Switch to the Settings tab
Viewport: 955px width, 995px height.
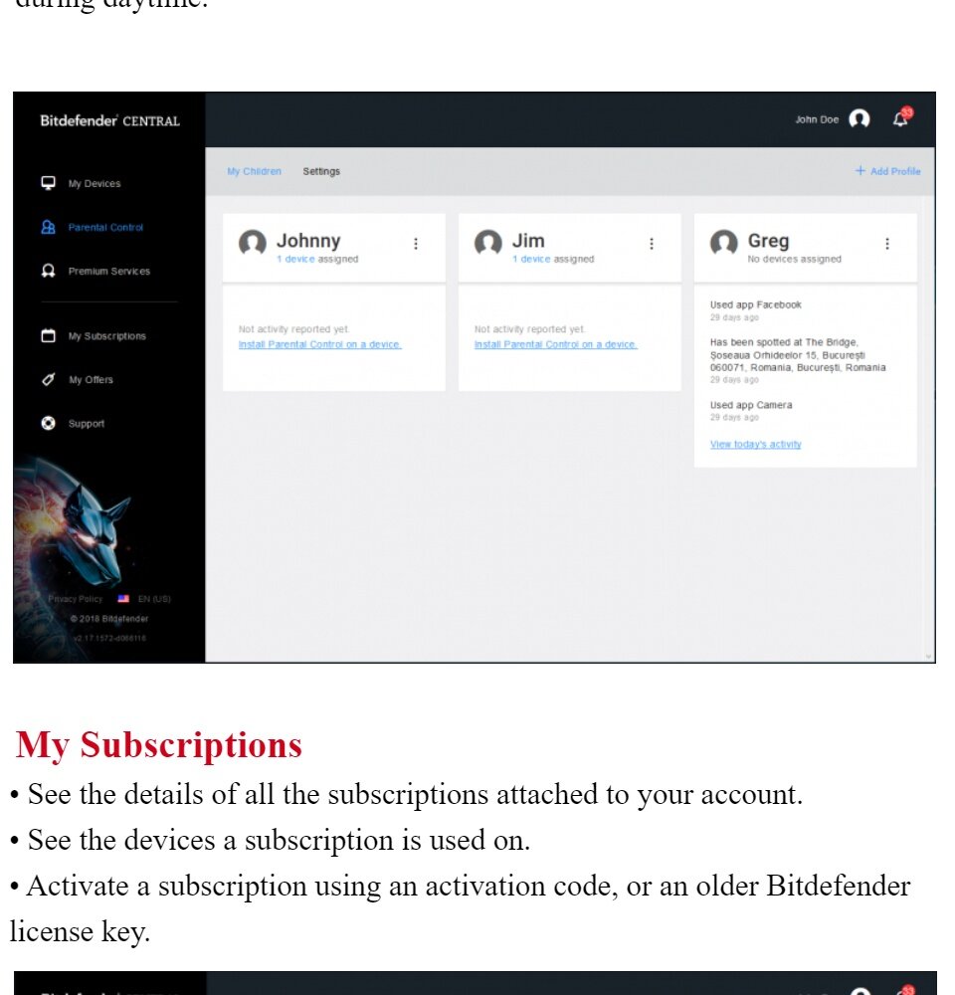321,171
